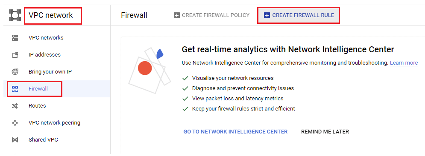Go to Routes in the sidebar

point(37,105)
